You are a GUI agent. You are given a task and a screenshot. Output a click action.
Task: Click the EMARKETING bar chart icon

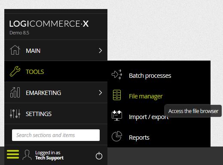click(x=15, y=92)
